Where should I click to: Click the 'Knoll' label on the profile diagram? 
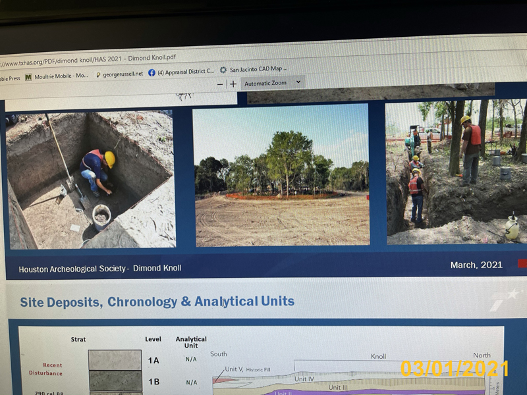(378, 356)
